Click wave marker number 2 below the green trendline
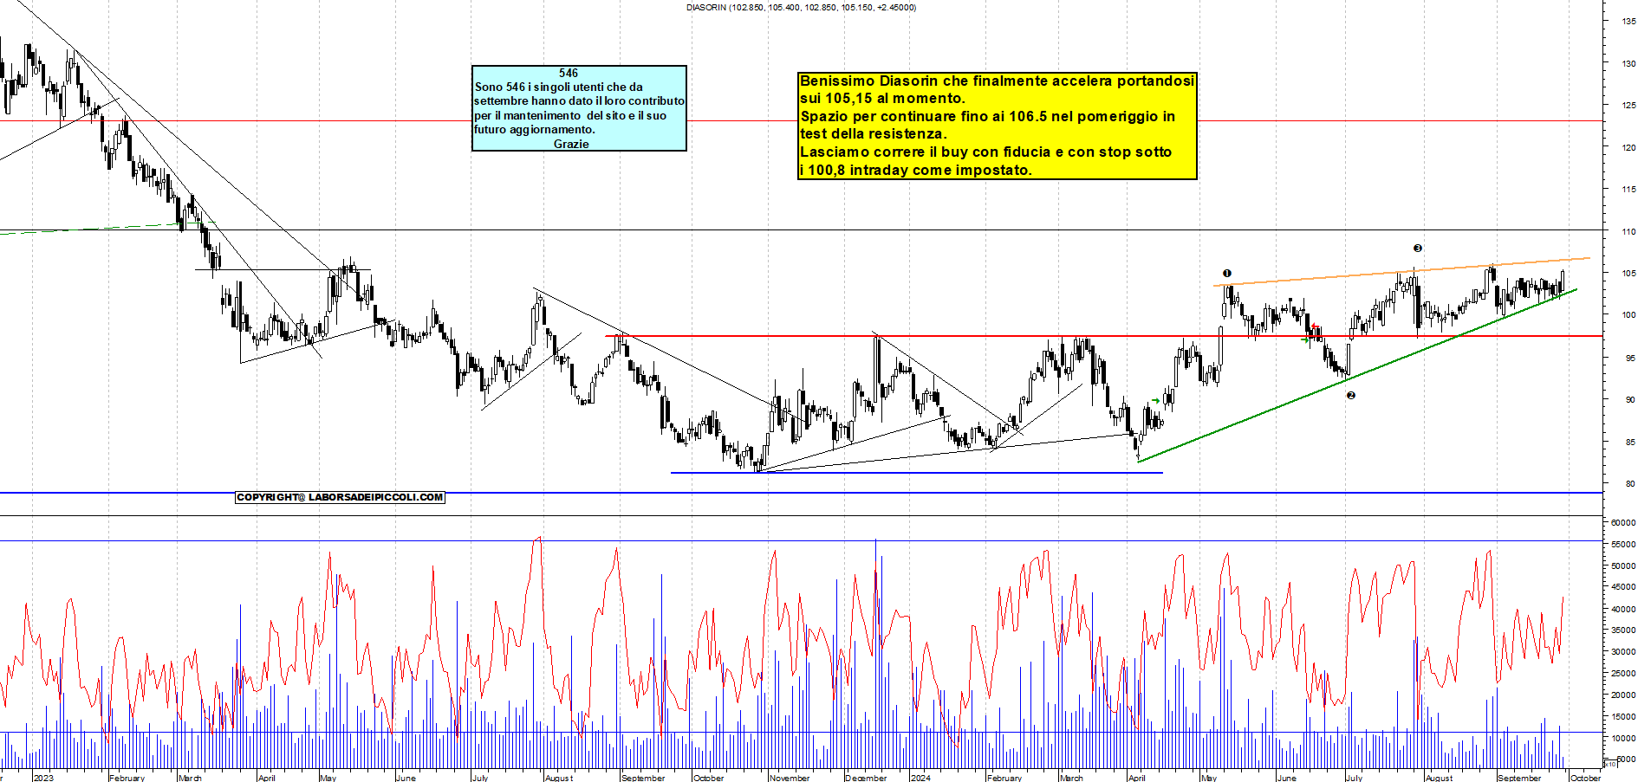 1350,396
